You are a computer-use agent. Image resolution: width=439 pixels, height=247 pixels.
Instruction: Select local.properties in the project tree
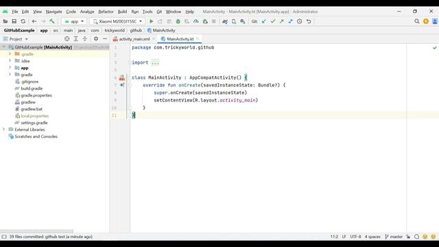pos(35,116)
